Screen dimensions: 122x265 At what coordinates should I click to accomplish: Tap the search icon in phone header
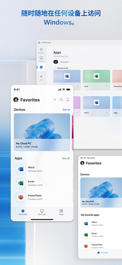(x=61, y=100)
